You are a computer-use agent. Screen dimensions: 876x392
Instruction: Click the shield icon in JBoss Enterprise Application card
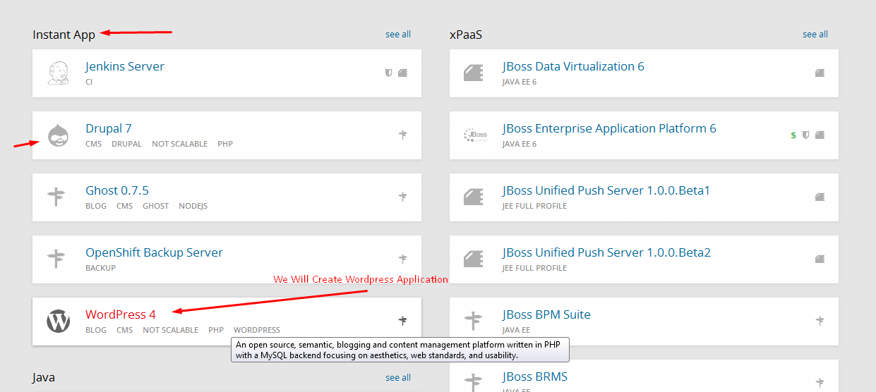point(805,135)
